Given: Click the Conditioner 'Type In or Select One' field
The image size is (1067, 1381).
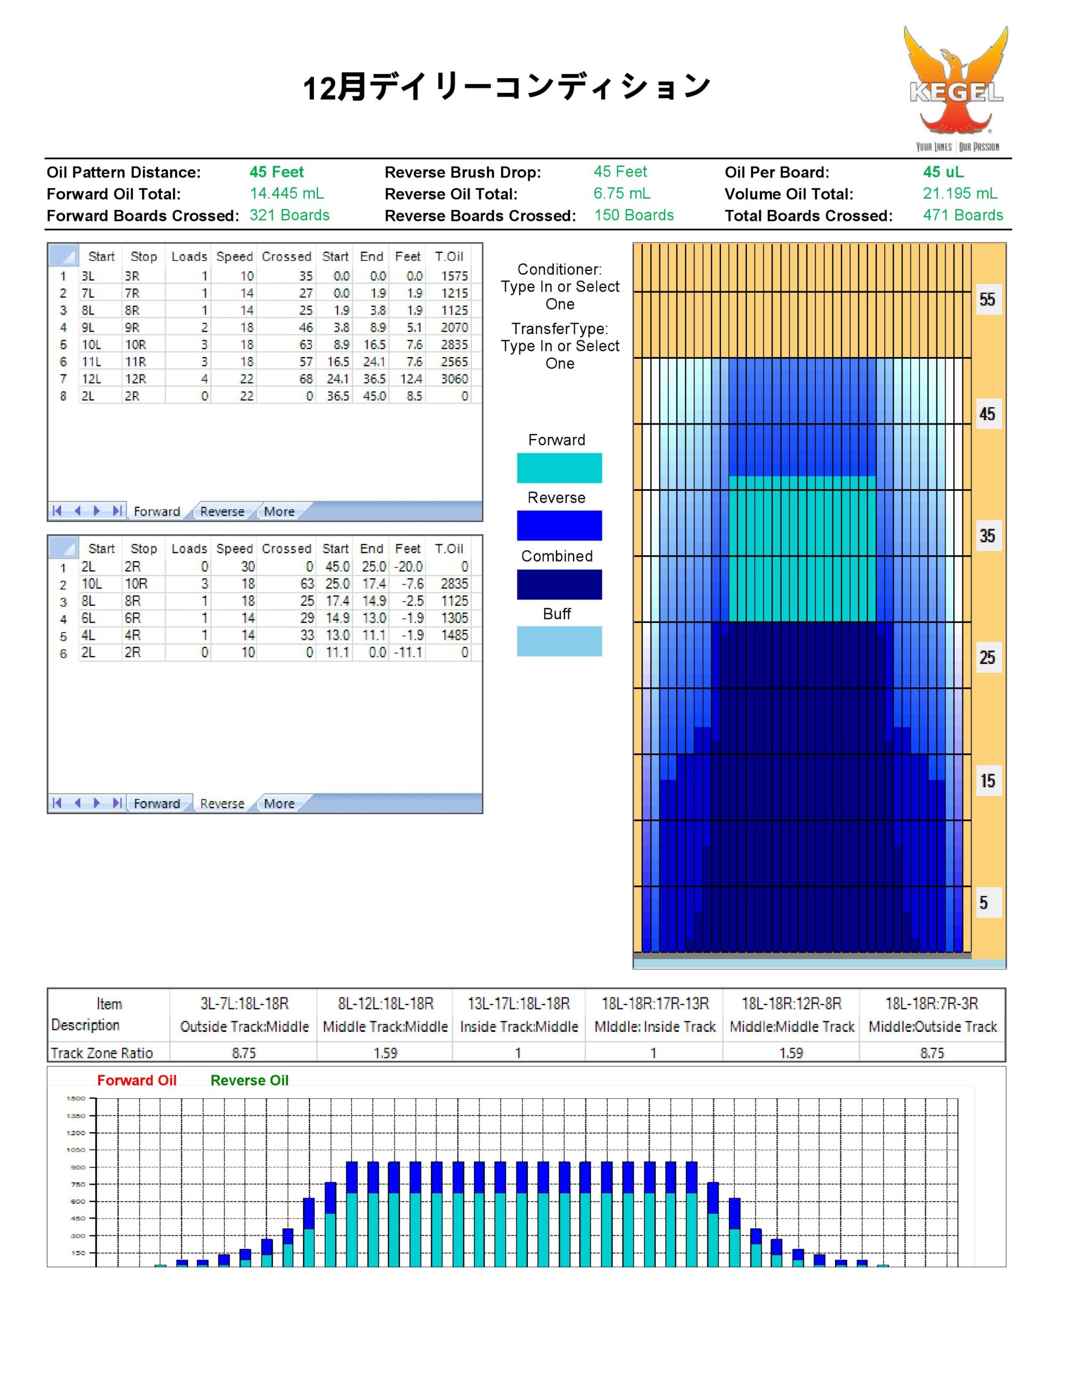Looking at the screenshot, I should click(560, 295).
